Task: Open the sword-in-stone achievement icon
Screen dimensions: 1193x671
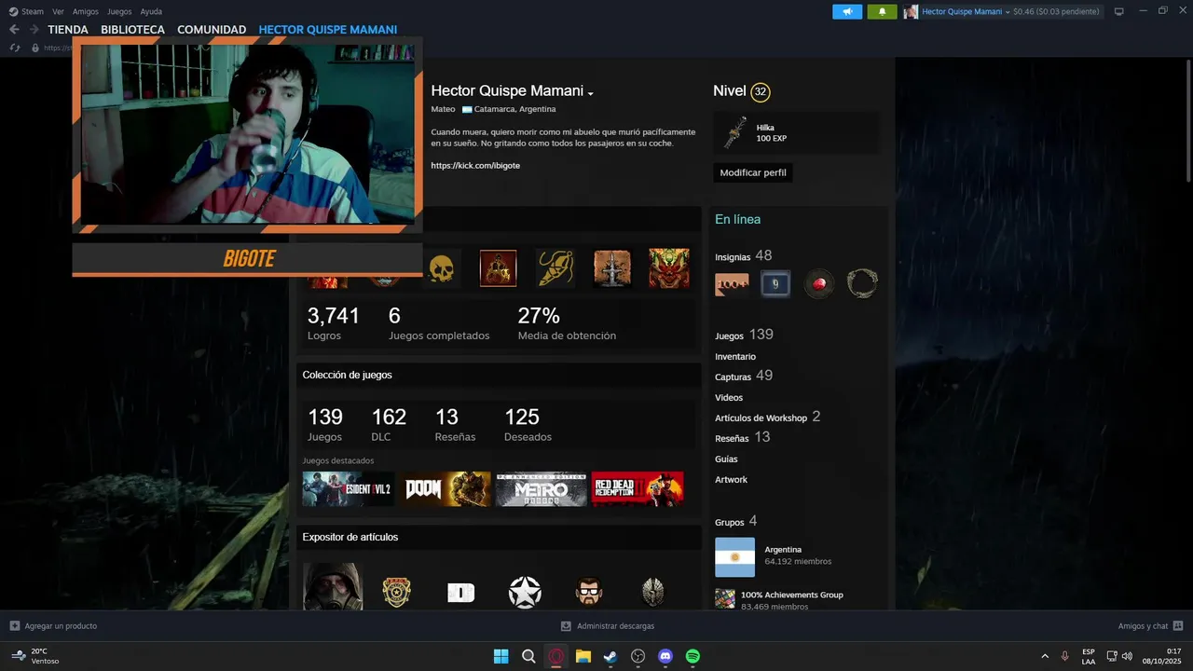Action: tap(612, 268)
